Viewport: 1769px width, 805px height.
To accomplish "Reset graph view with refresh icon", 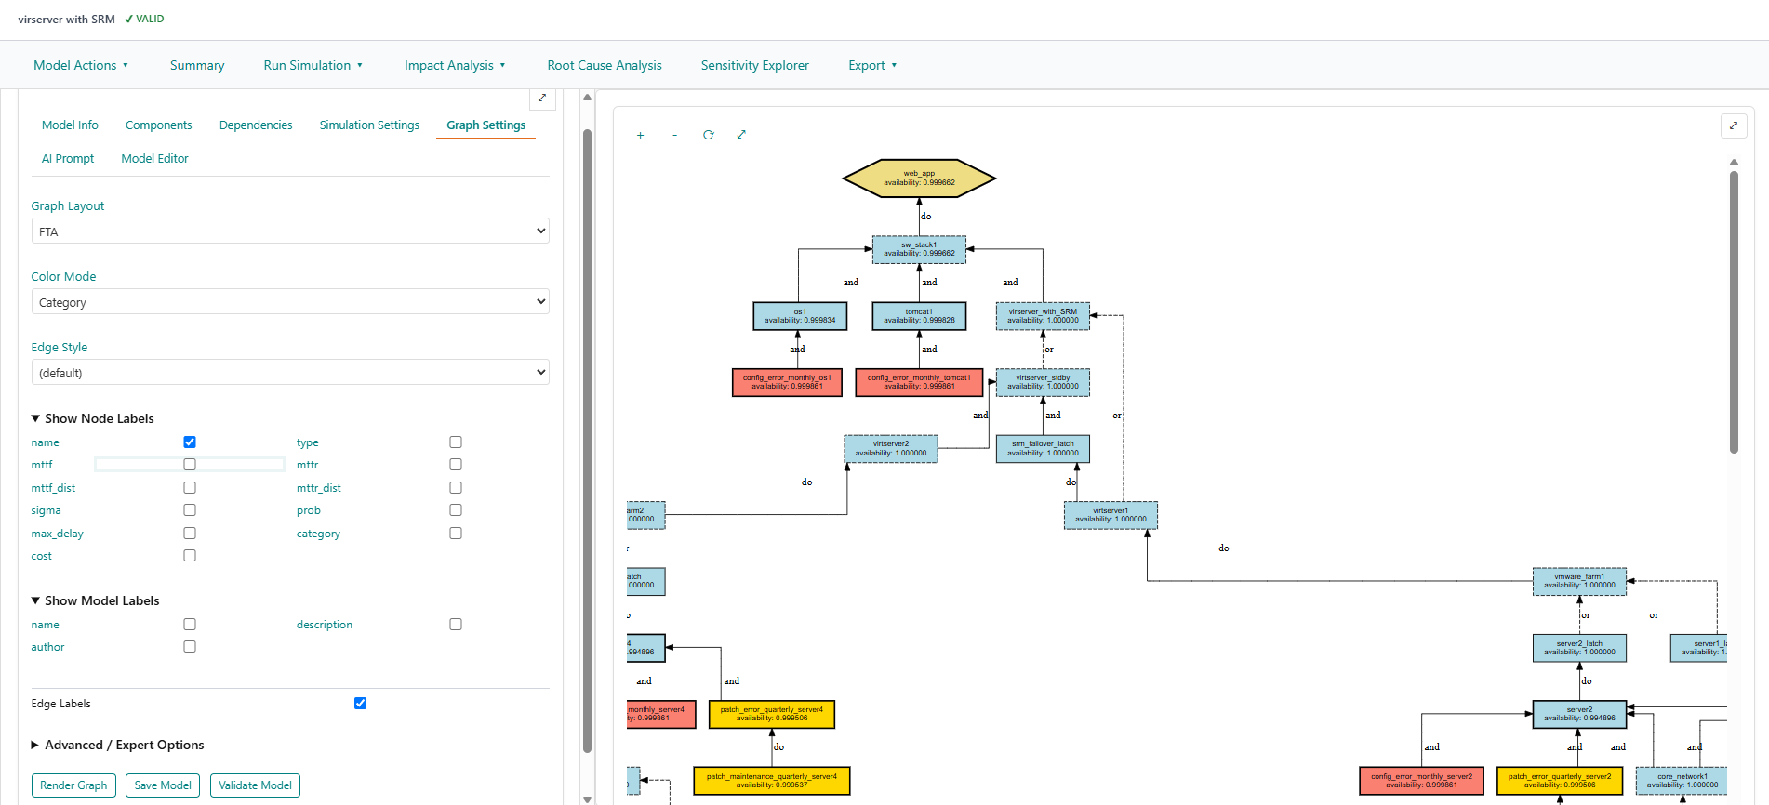I will [708, 135].
